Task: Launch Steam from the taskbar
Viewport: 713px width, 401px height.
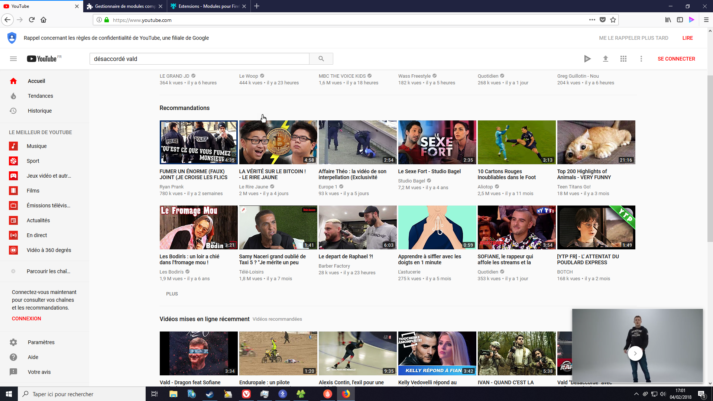Action: pos(210,394)
